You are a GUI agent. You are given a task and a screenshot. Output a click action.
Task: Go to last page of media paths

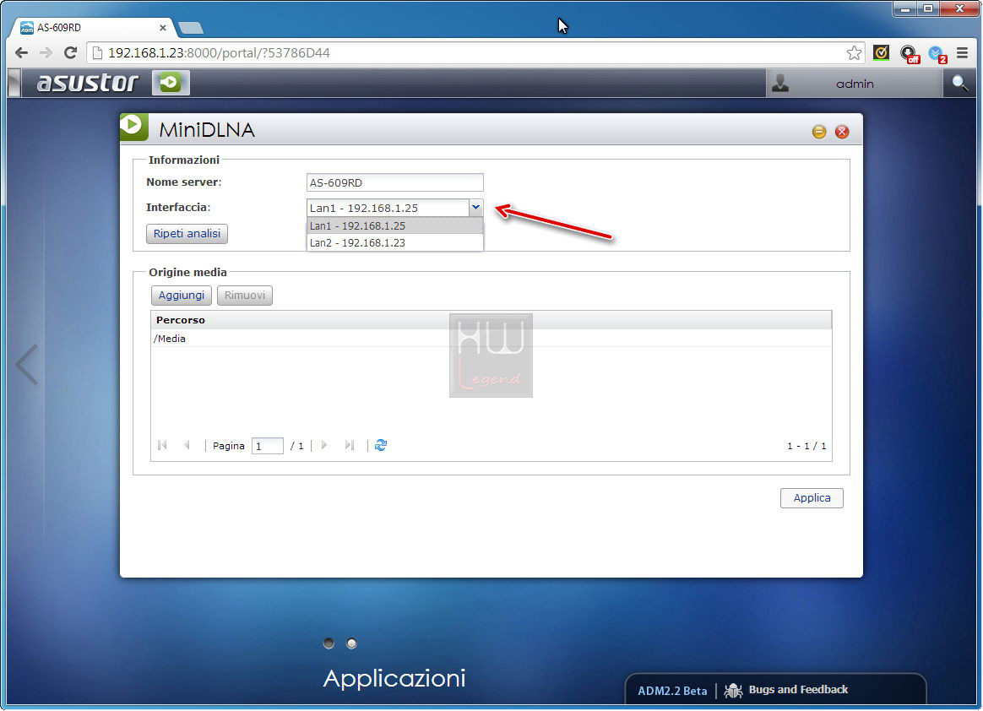coord(349,445)
